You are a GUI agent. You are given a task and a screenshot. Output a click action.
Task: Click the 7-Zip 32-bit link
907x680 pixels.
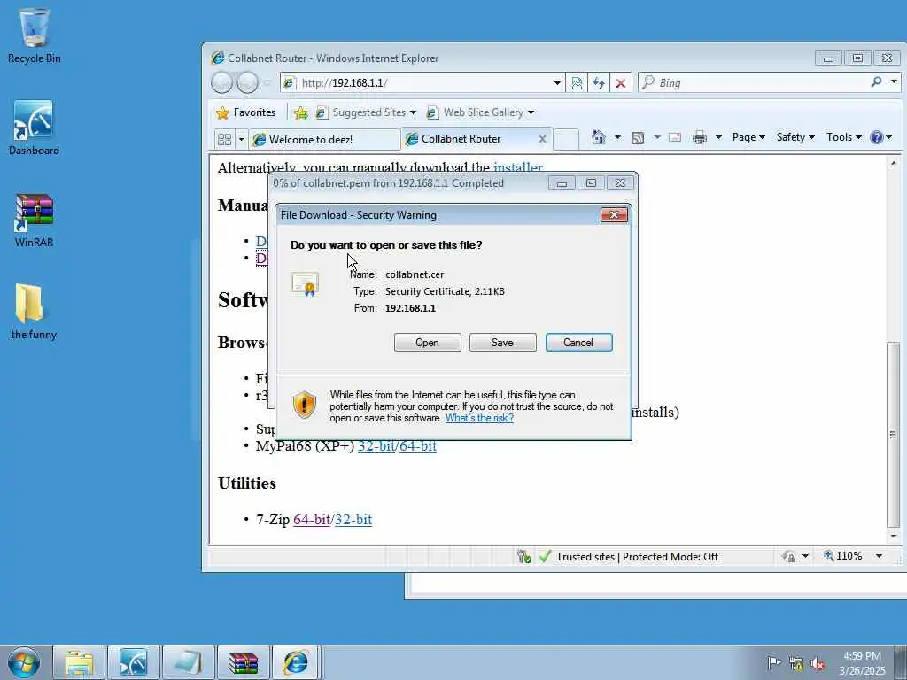(x=353, y=519)
